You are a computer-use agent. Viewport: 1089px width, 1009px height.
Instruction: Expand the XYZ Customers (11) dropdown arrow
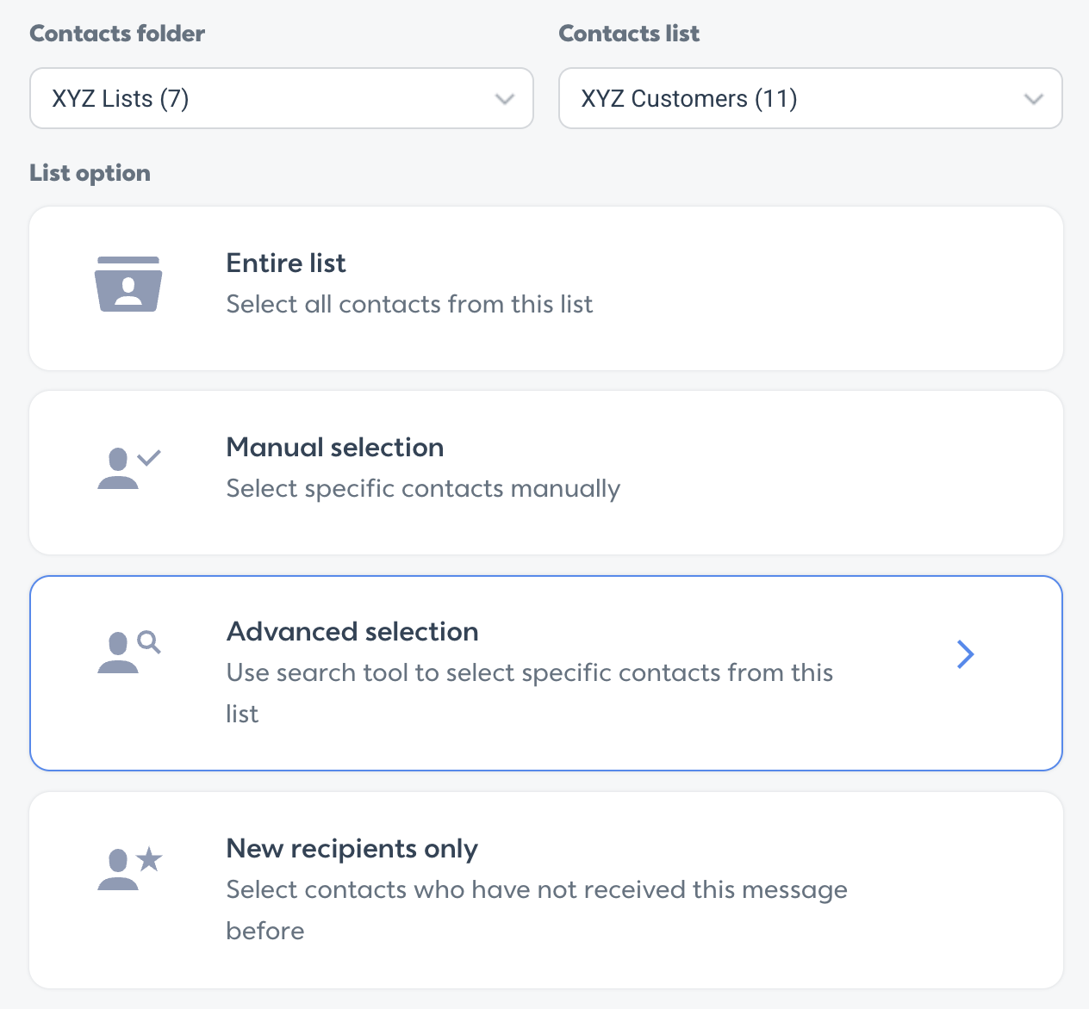tap(1034, 99)
